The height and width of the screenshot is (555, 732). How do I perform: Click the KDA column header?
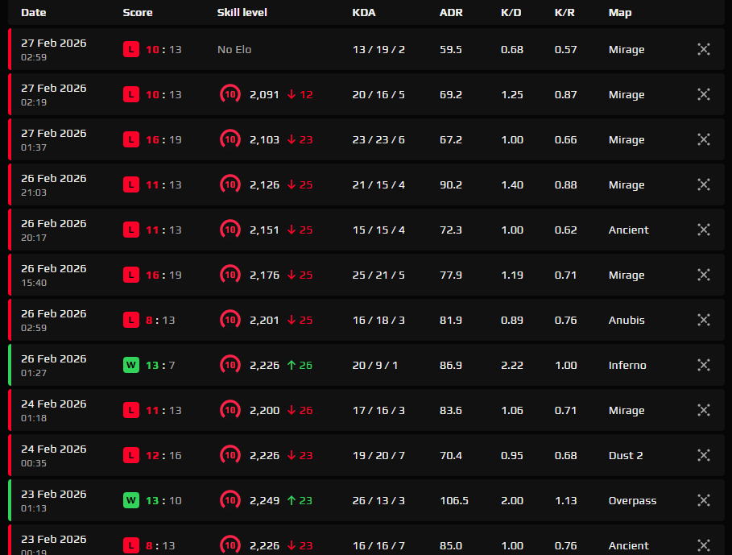pyautogui.click(x=364, y=13)
